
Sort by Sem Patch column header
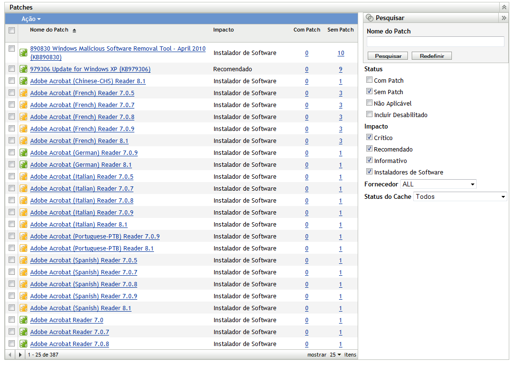tap(340, 30)
